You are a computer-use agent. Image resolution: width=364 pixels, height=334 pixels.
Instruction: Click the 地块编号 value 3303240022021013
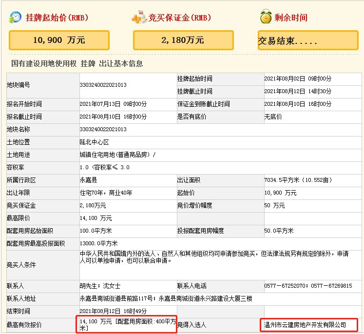(x=103, y=85)
